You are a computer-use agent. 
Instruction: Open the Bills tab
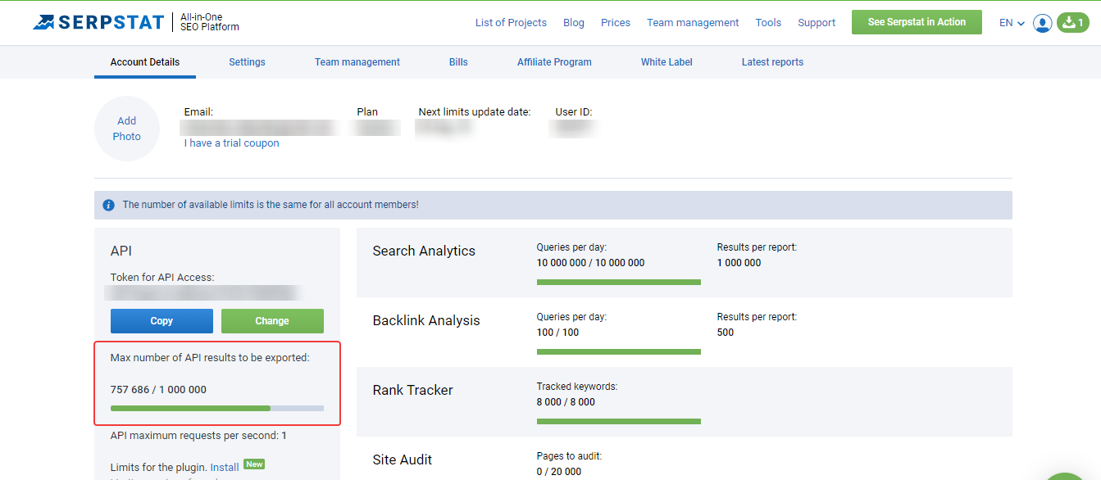458,62
